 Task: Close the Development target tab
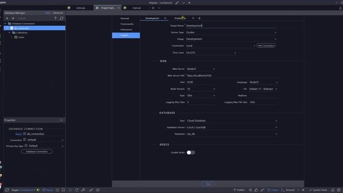[x=165, y=18]
